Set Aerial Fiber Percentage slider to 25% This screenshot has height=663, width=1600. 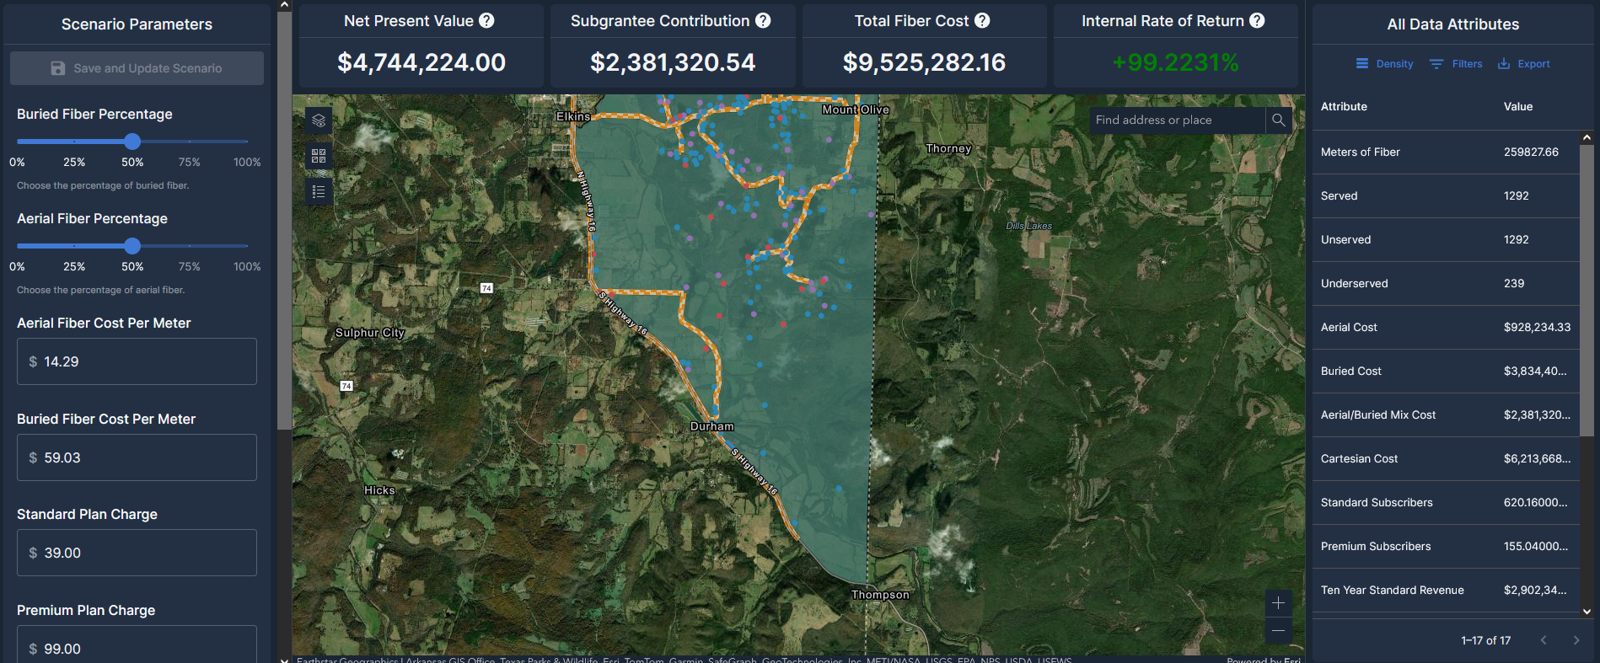[x=74, y=246]
